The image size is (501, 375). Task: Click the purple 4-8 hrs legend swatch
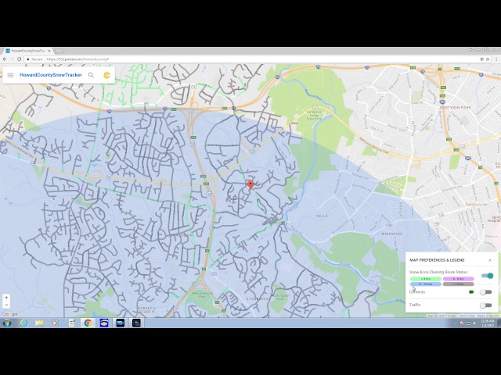[458, 279]
